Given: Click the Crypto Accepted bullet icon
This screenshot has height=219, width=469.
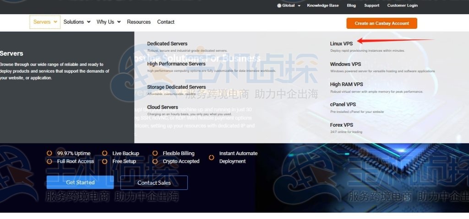Looking at the screenshot, I should [x=155, y=161].
